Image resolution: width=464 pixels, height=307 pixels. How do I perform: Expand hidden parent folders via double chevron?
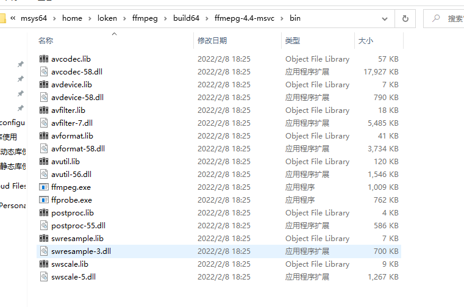(x=13, y=18)
